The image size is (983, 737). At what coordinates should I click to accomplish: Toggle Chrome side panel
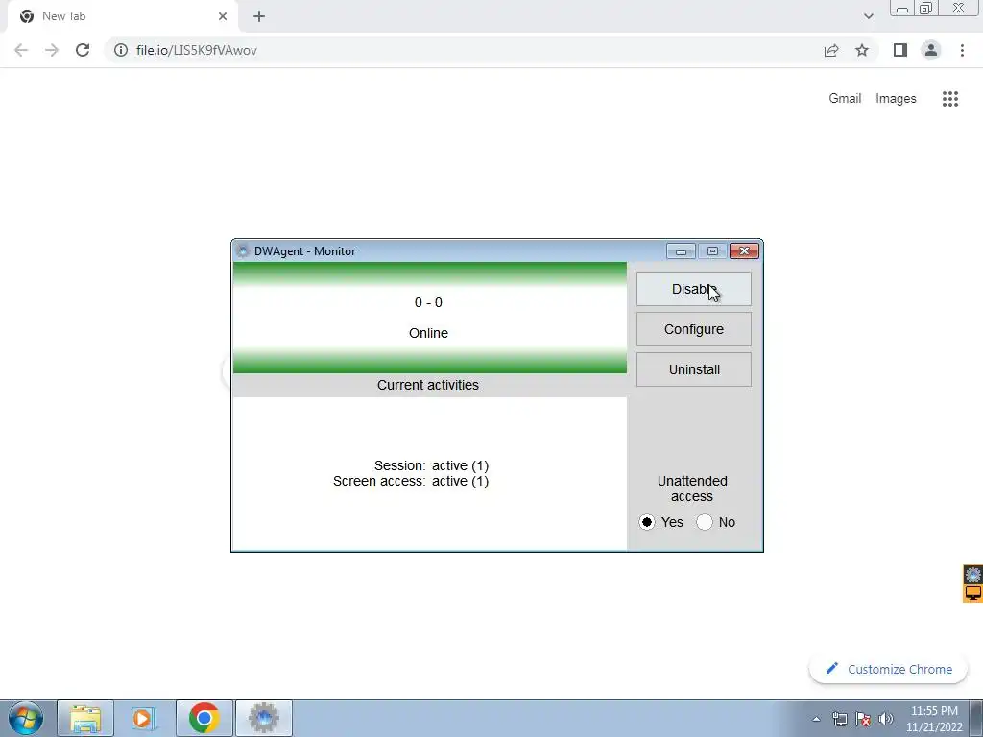(x=900, y=50)
